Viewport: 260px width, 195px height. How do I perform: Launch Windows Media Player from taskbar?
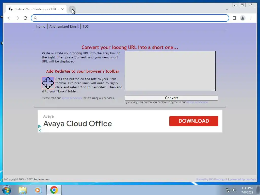[x=38, y=190]
